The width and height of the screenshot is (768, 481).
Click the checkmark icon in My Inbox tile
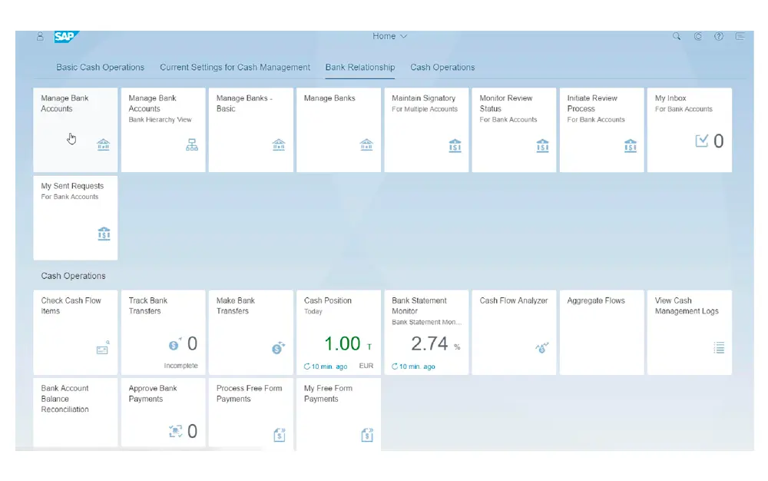tap(701, 141)
